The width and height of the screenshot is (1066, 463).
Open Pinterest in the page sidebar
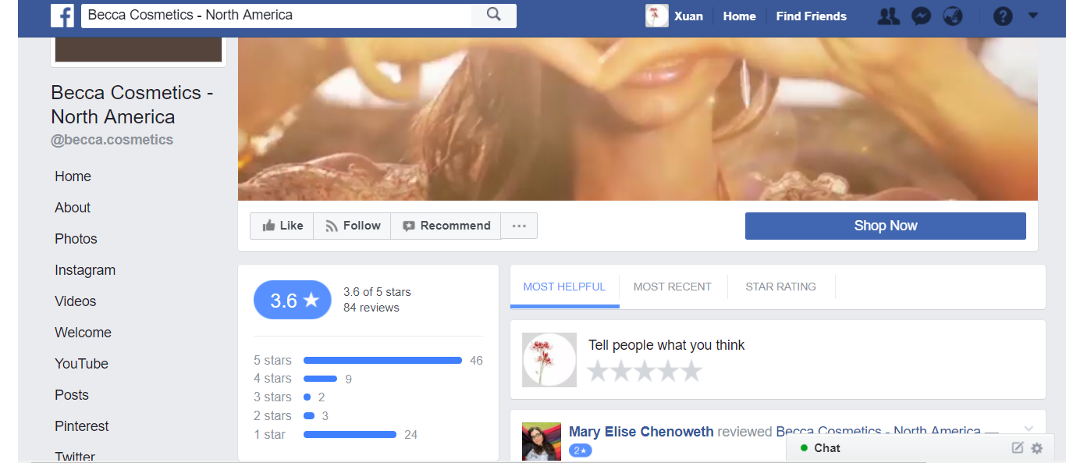(x=82, y=426)
